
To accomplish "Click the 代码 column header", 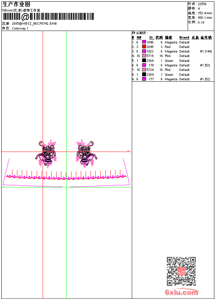I will pyautogui.click(x=159, y=38).
